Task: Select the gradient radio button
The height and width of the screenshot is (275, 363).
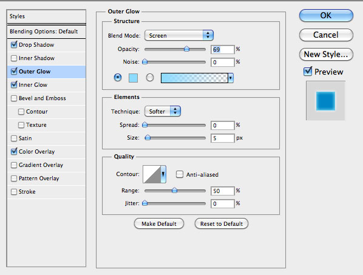Action: (x=150, y=78)
